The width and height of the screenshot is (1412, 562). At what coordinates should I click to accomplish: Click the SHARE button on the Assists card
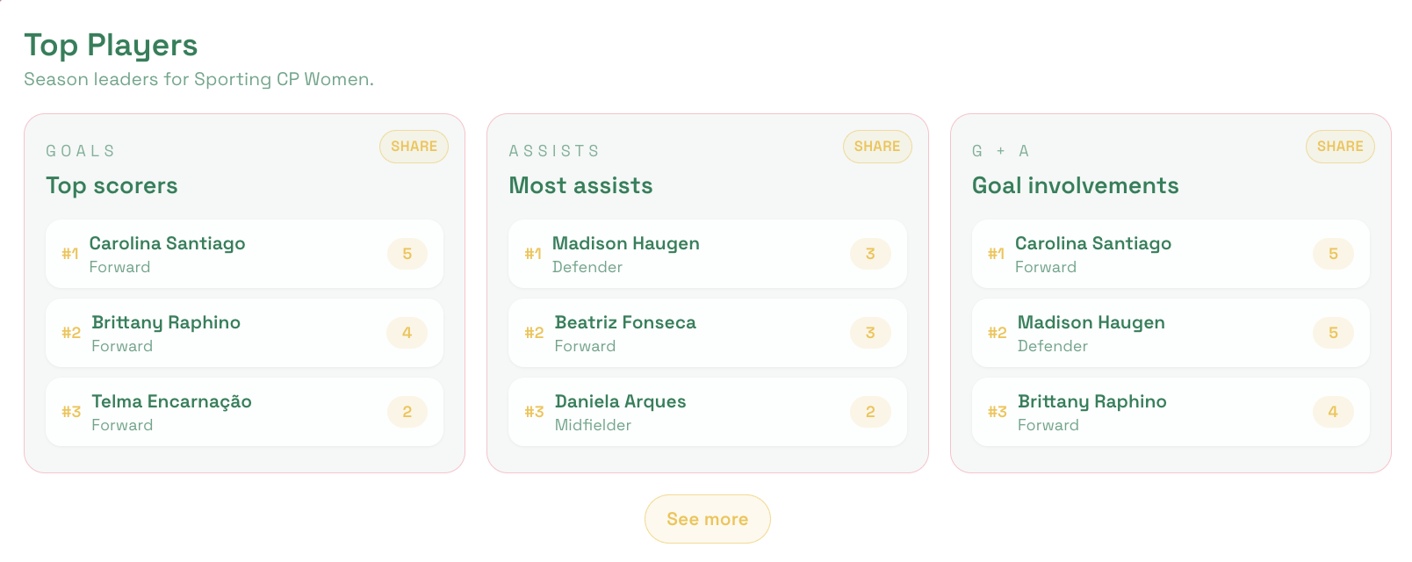click(876, 146)
